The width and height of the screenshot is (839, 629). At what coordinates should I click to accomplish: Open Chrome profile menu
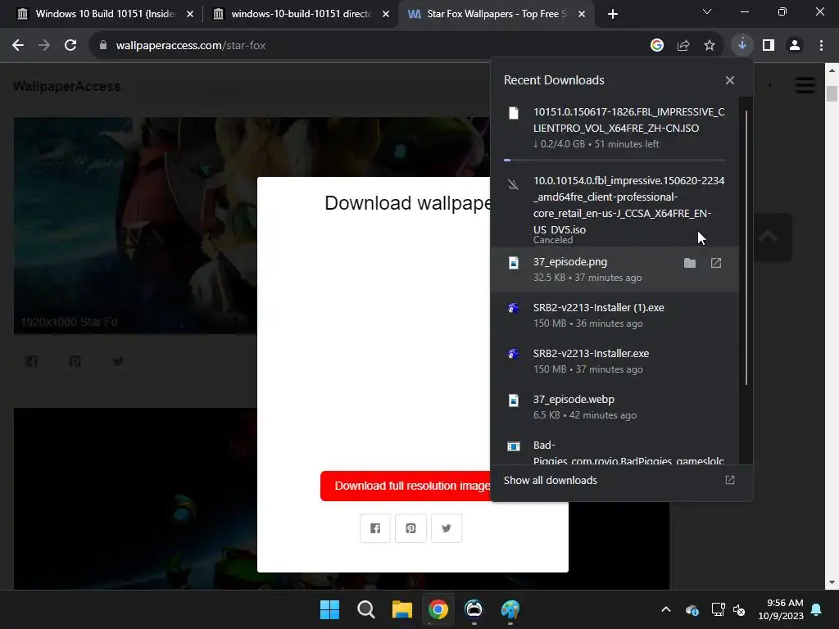coord(795,46)
